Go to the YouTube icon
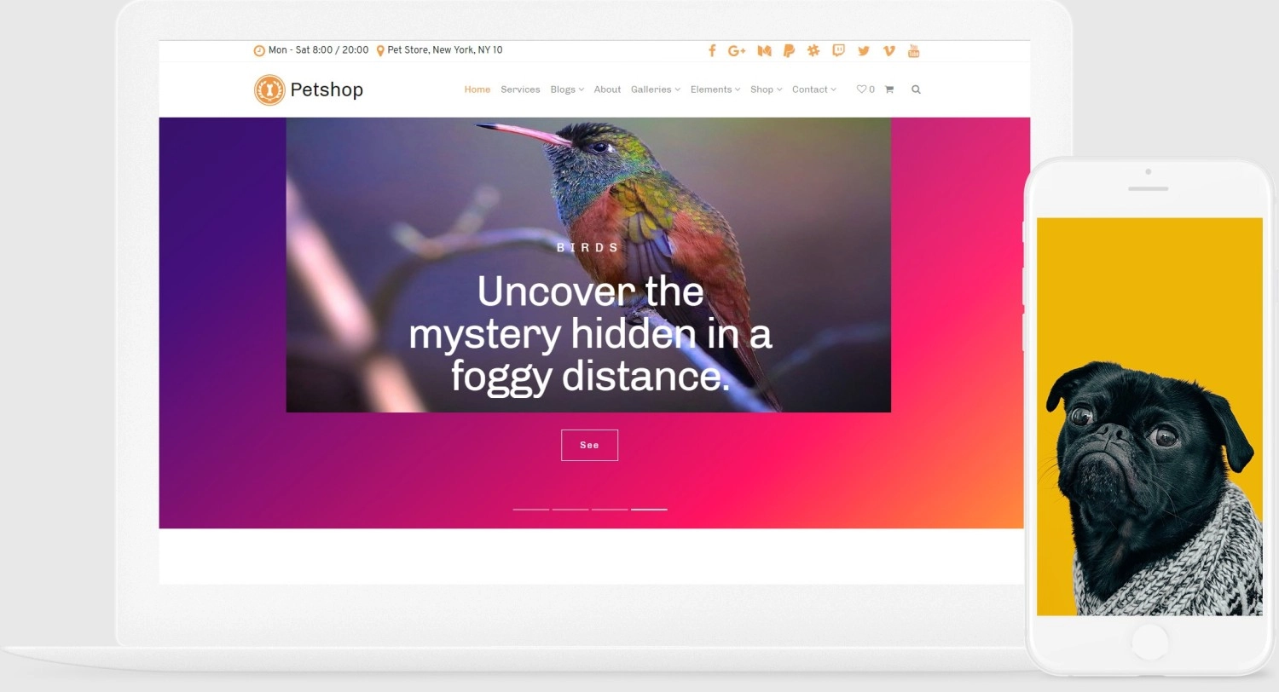This screenshot has width=1279, height=692. coord(913,51)
